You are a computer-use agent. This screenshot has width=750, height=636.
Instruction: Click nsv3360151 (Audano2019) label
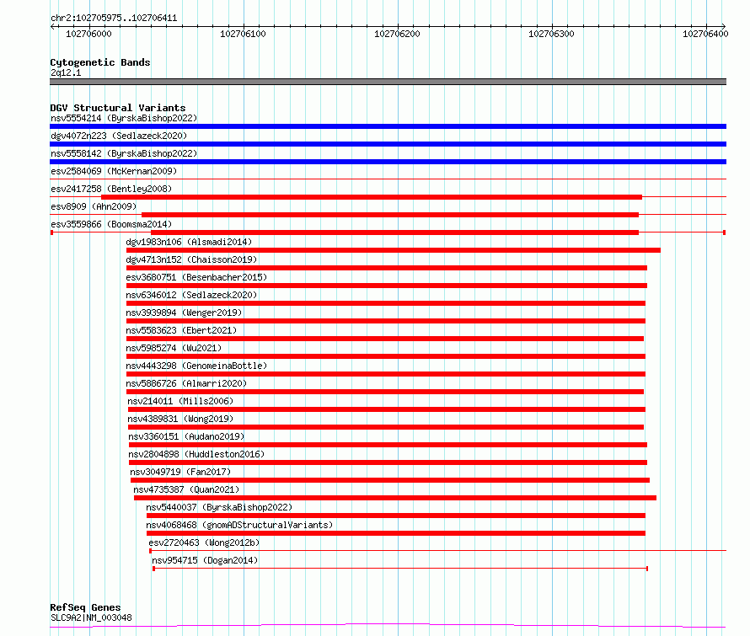186,436
